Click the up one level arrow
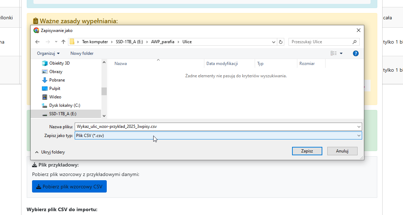Image resolution: width=403 pixels, height=215 pixels. pyautogui.click(x=63, y=42)
